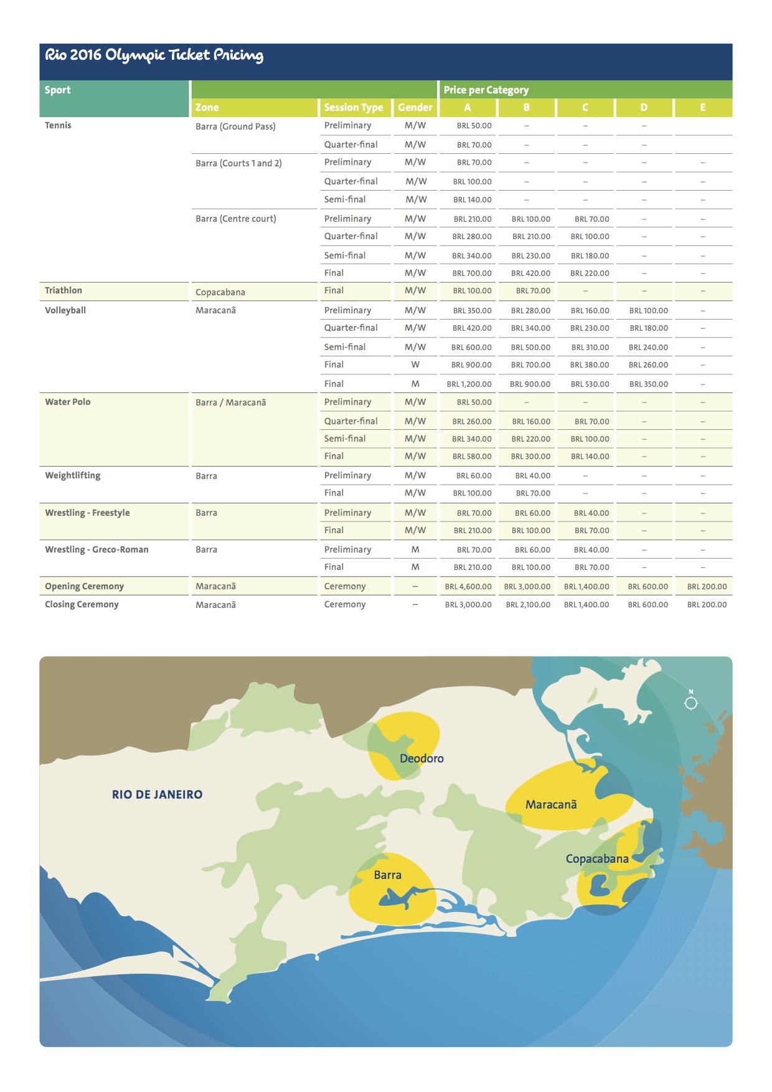Click the Barra label on the map

tap(387, 875)
